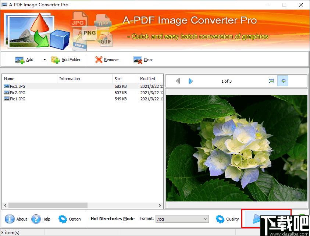This screenshot has height=236, width=310.
Task: Click the horizontal scrollbar thumb
Action: [x=48, y=205]
